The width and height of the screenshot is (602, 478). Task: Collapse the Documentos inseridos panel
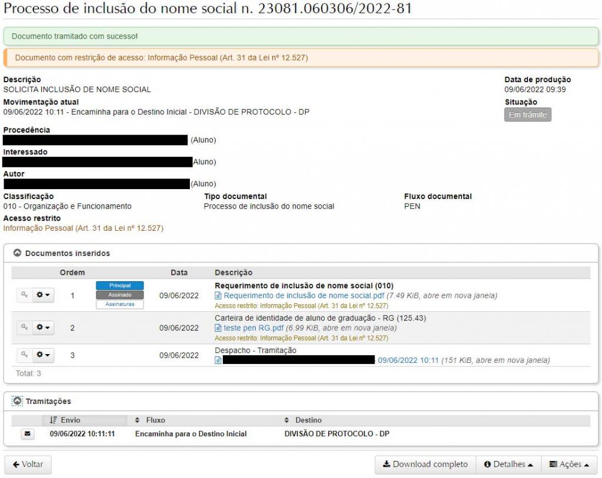point(18,253)
